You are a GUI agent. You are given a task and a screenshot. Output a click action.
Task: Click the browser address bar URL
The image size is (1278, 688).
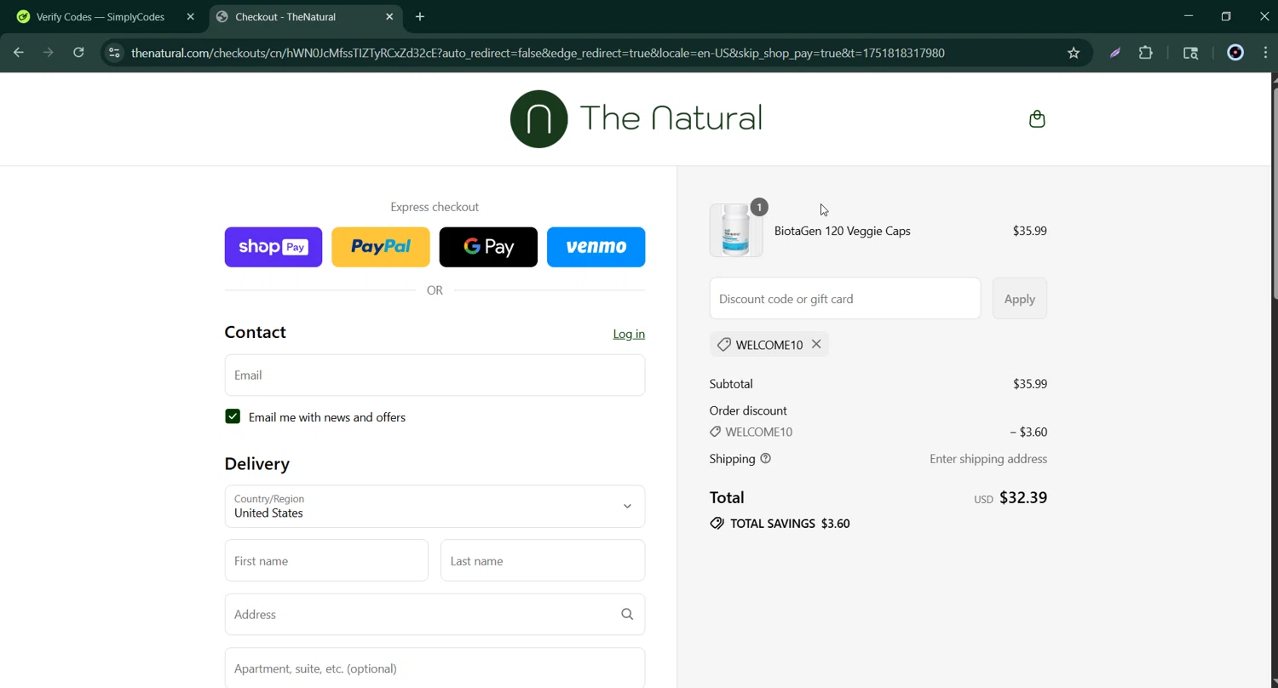[538, 53]
